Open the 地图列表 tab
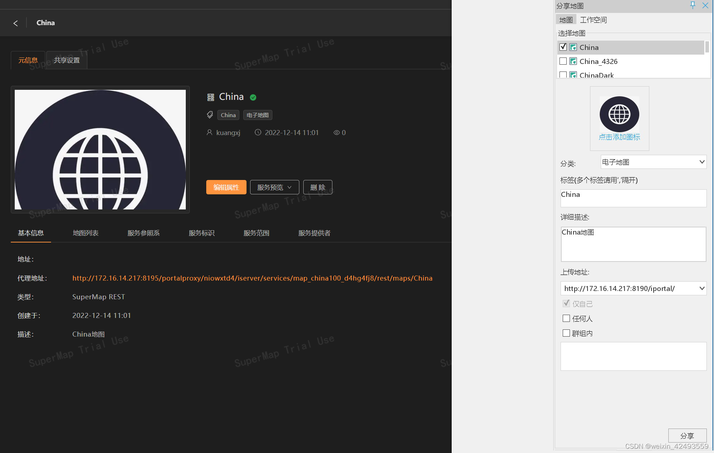This screenshot has width=714, height=453. (x=86, y=233)
